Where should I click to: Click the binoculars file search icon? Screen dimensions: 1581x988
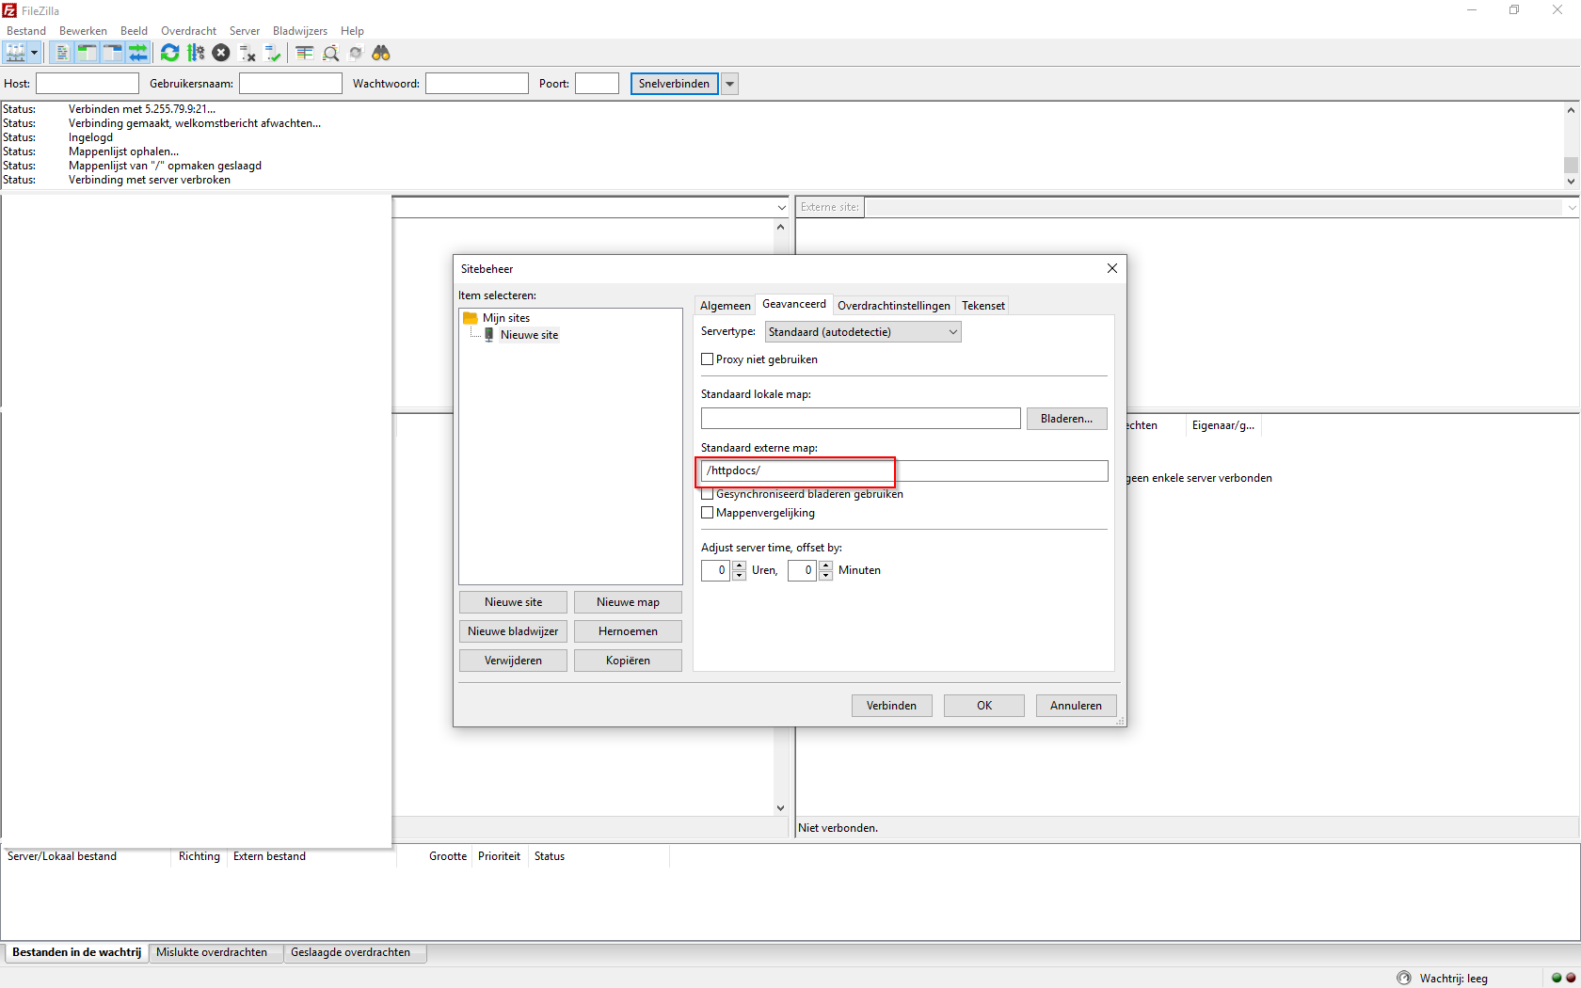coord(381,53)
